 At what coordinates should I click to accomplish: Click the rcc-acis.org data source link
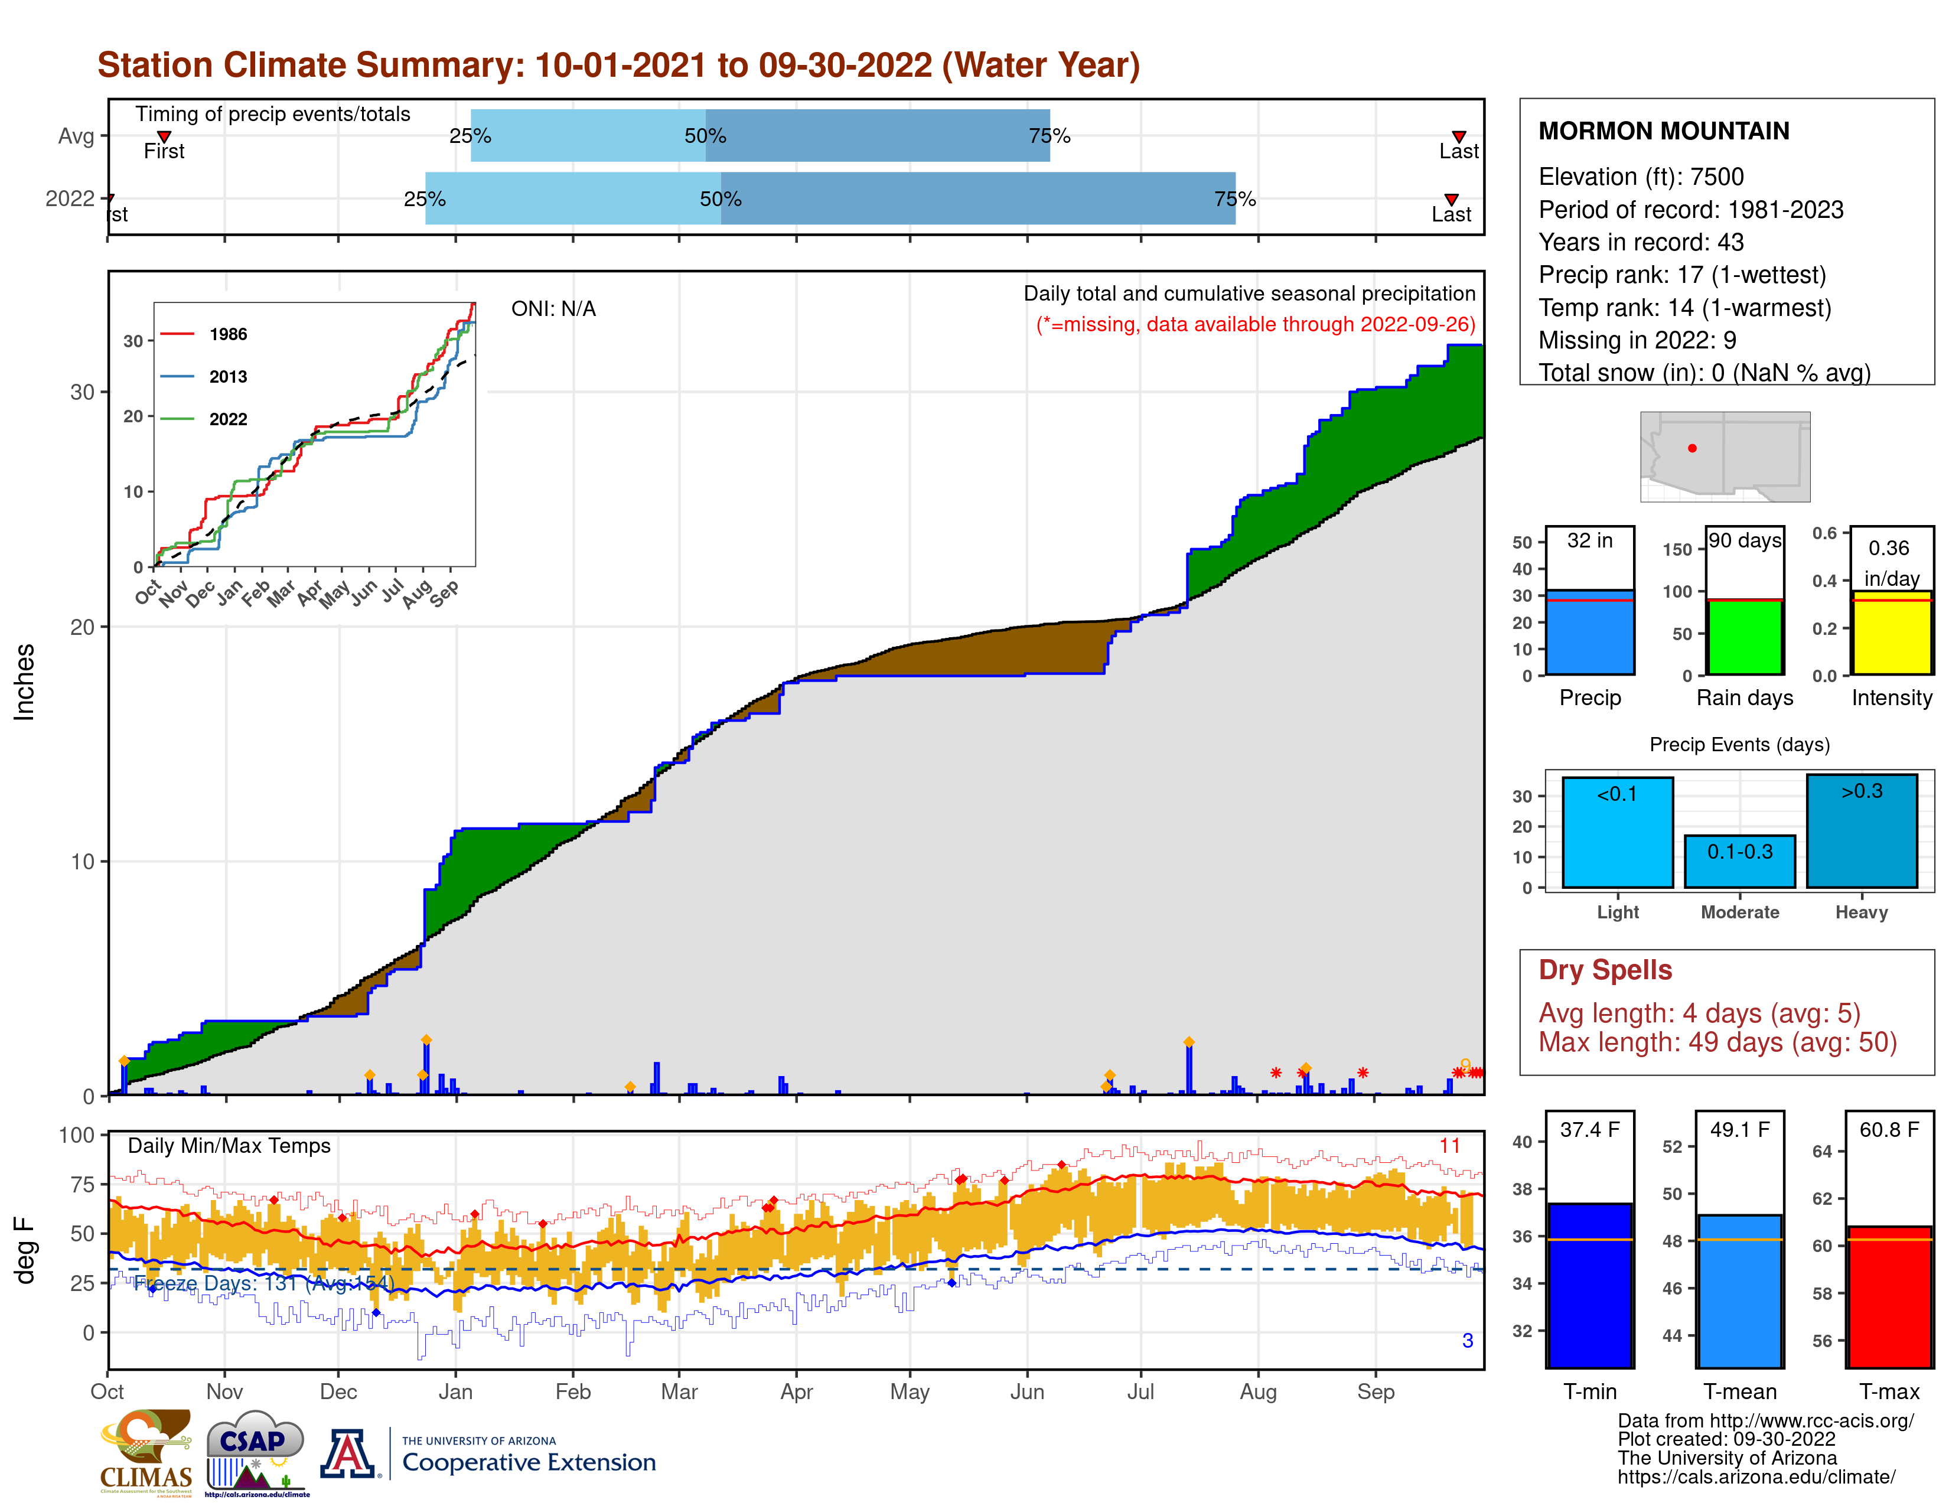tap(1765, 1421)
